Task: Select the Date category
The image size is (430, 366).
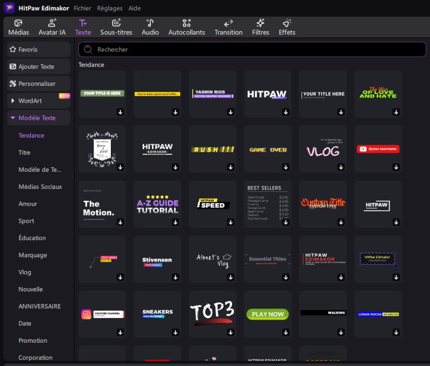Action: pos(25,324)
